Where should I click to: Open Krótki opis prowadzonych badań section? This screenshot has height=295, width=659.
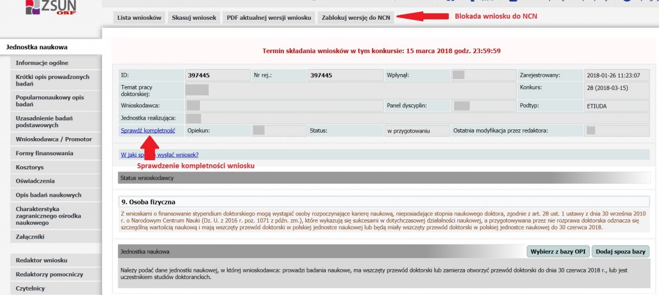coord(53,81)
